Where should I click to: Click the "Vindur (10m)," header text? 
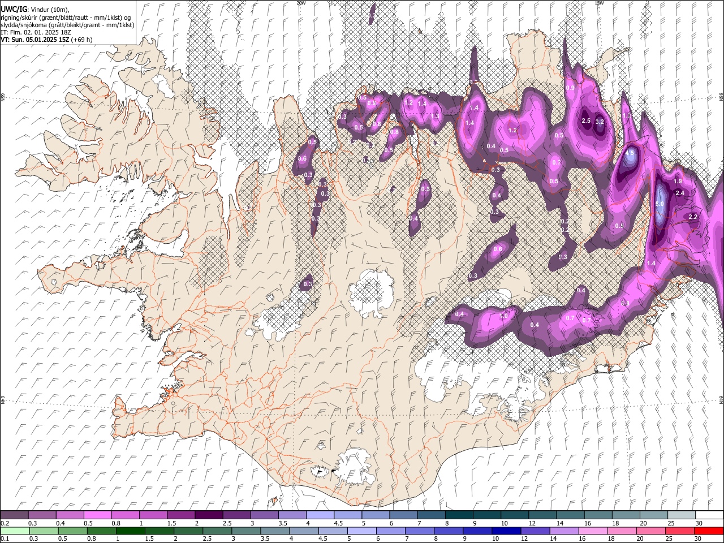point(49,10)
